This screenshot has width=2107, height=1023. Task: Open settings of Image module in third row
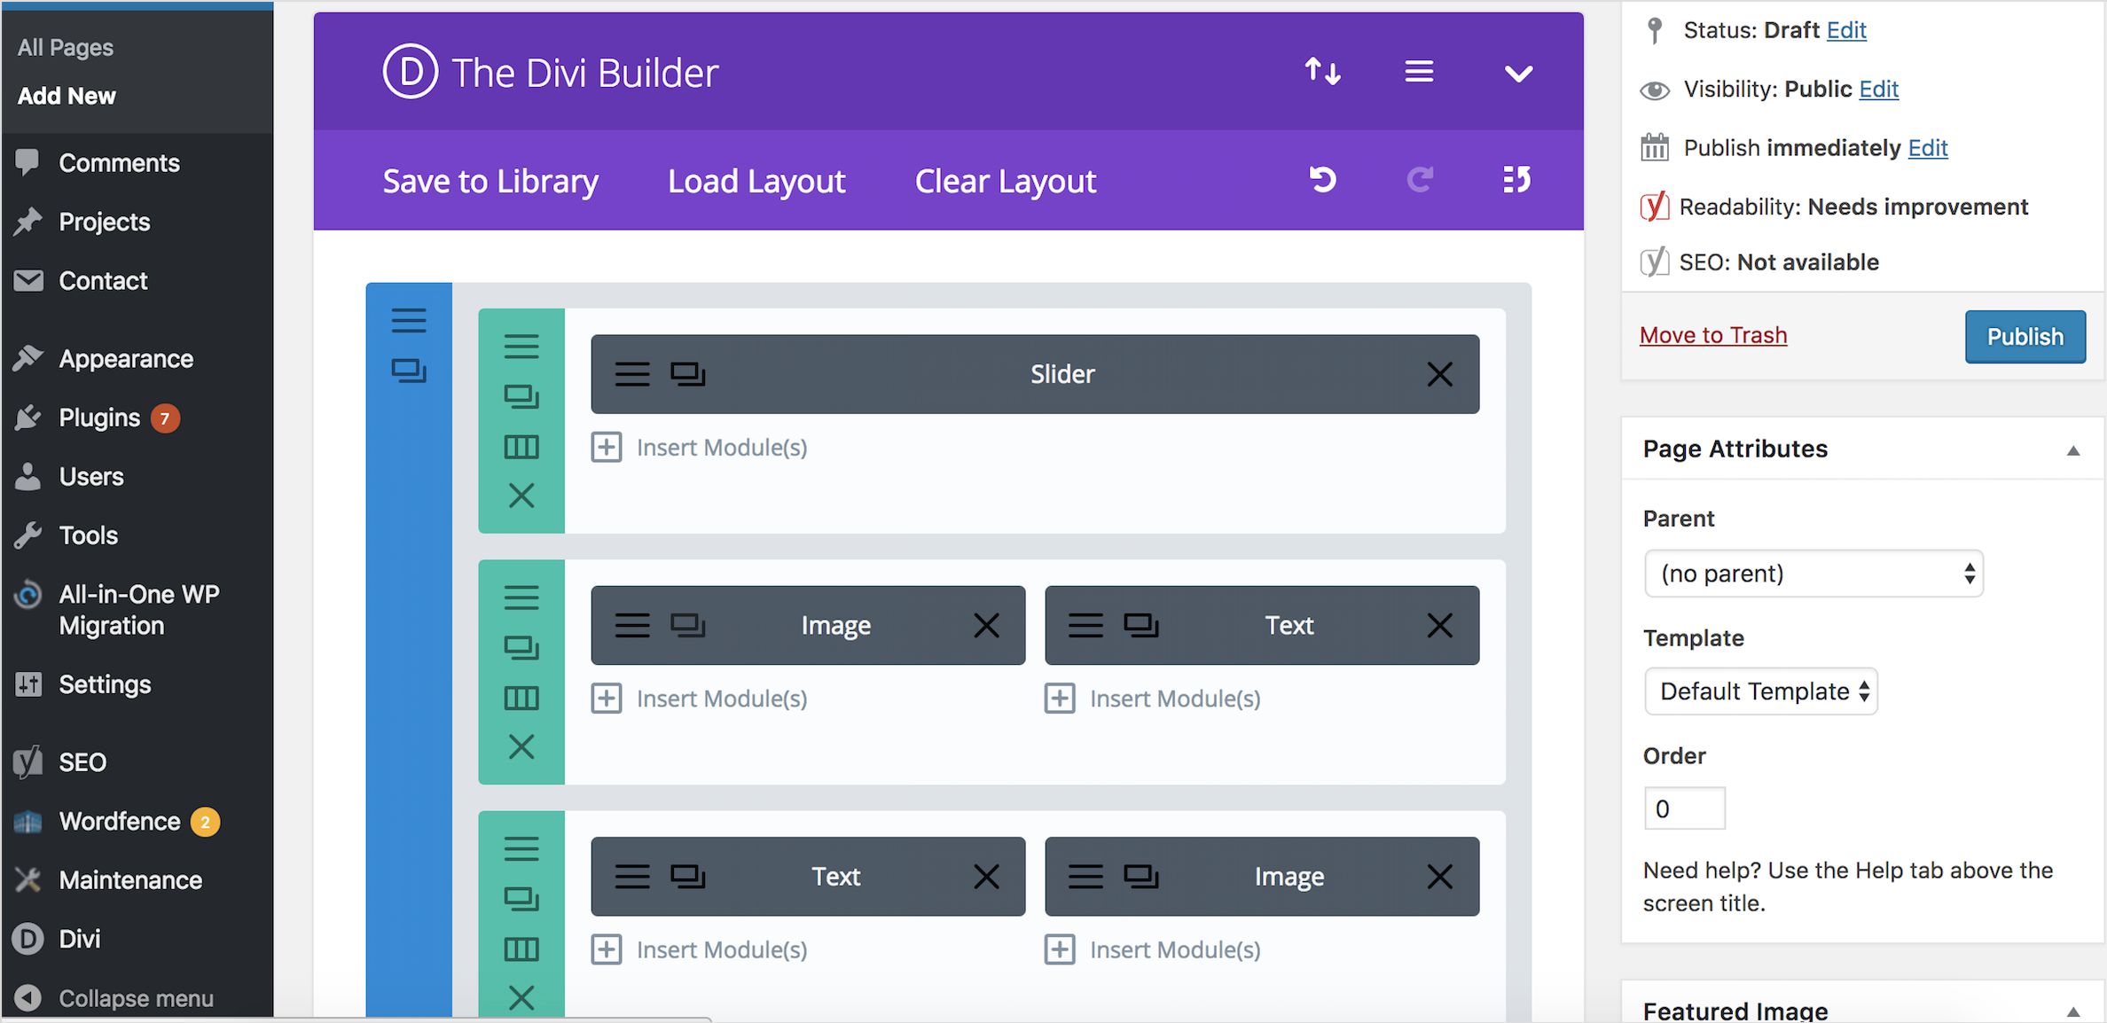[1085, 877]
